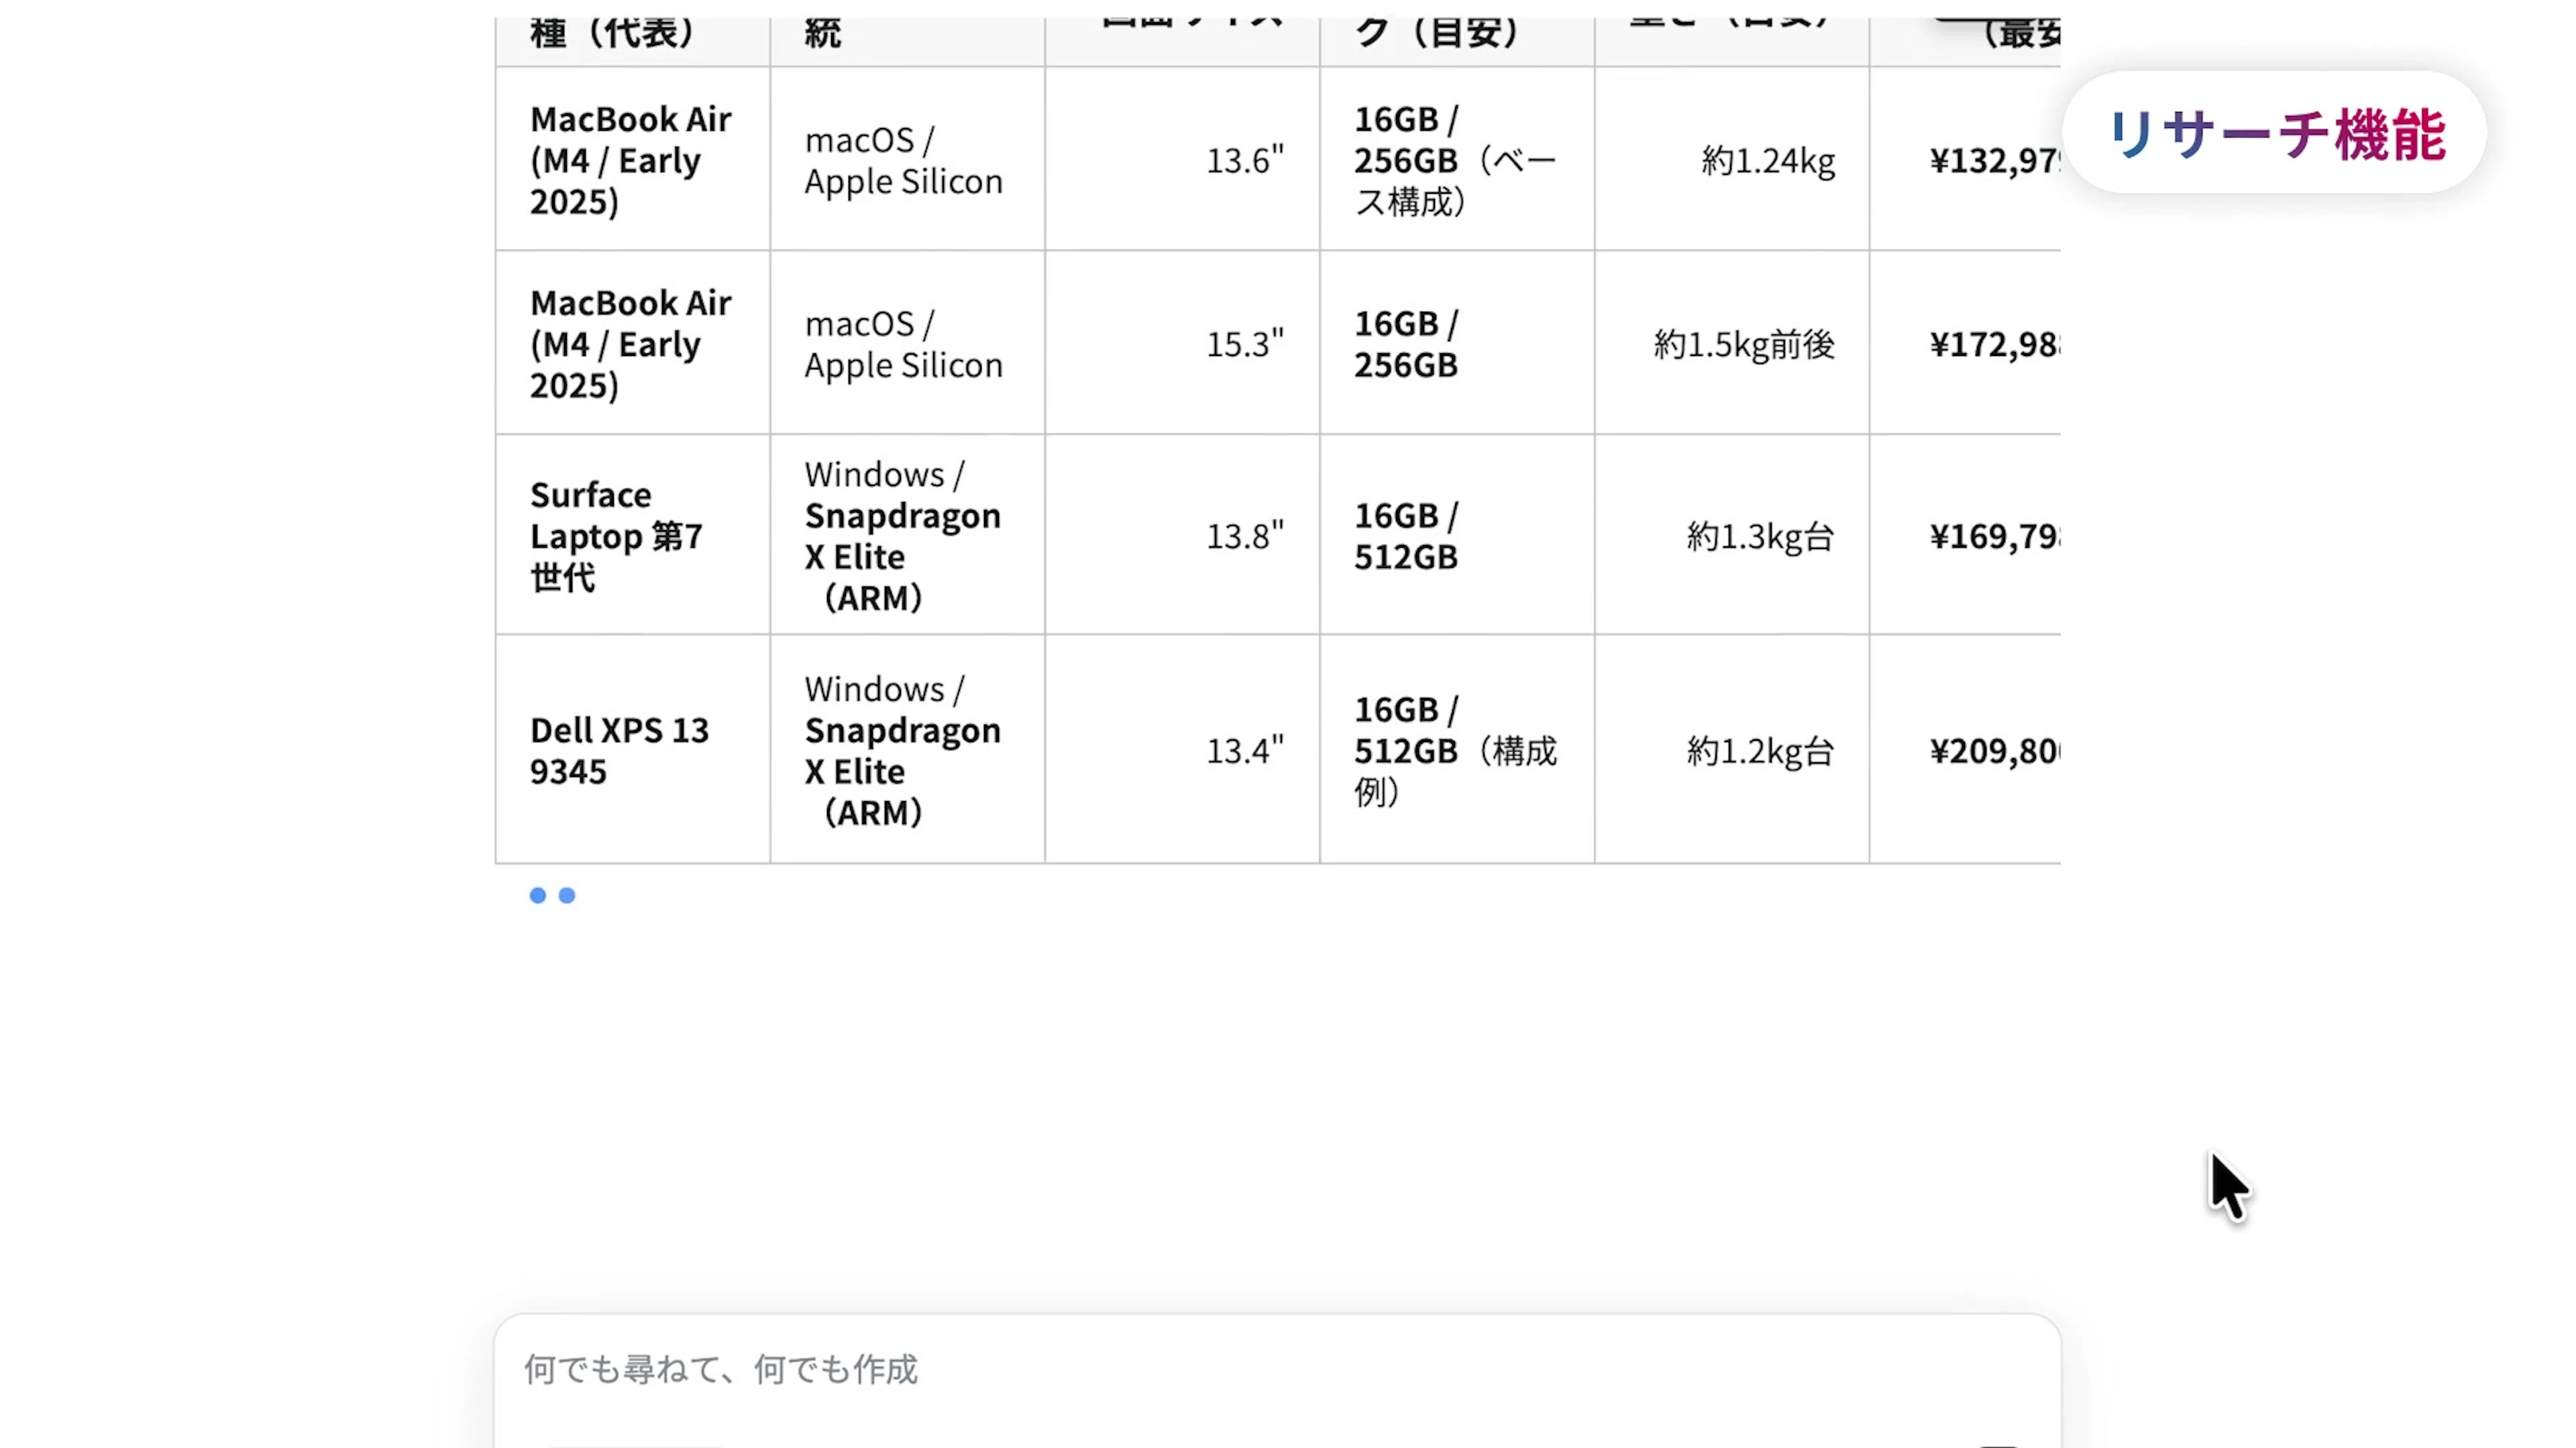Click the 15.3" screen size cell

pos(1244,344)
